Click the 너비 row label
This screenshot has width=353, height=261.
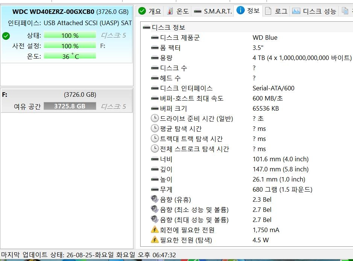coord(166,159)
